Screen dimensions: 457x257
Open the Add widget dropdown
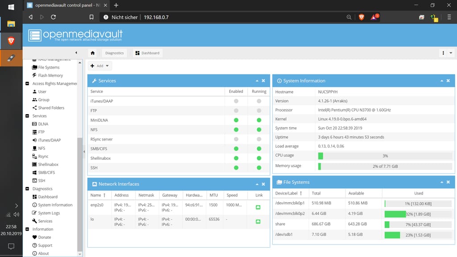tap(100, 66)
